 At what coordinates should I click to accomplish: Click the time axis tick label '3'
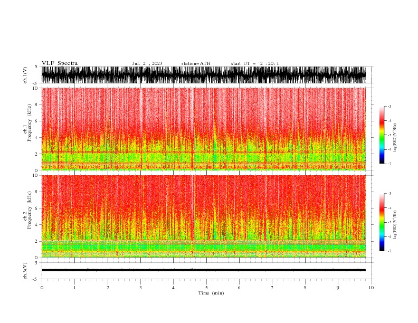tap(140, 288)
